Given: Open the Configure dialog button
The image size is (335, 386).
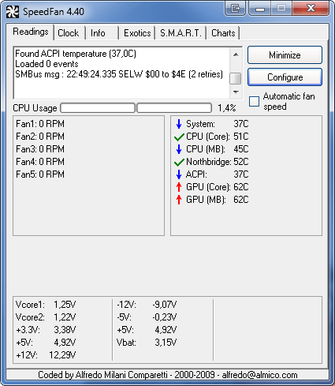Looking at the screenshot, I should pos(285,77).
